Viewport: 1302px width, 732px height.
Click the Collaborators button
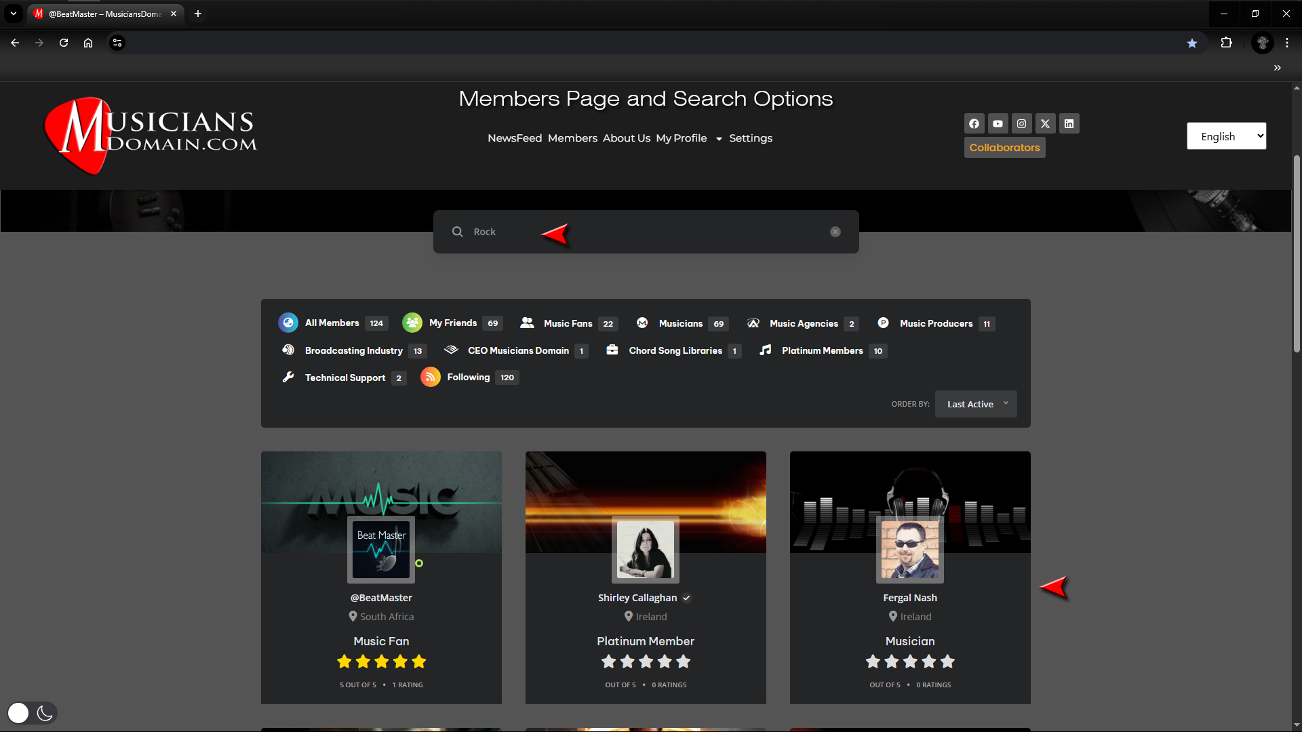(1004, 148)
